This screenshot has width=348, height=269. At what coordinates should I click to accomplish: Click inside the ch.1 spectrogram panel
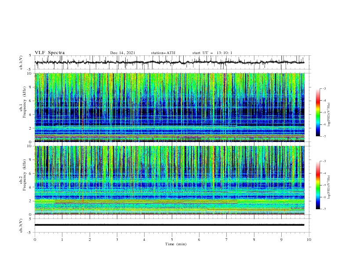170,107
